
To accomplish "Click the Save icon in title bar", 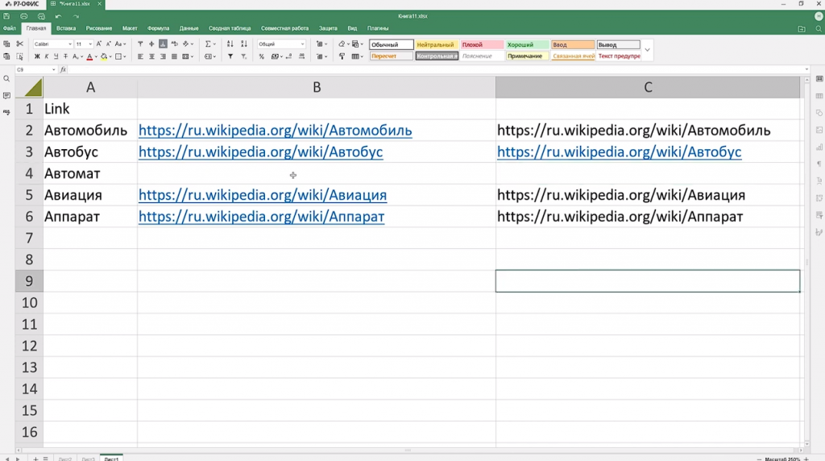I will (x=6, y=16).
